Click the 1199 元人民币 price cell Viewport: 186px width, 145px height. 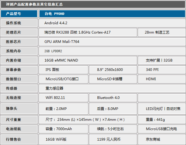[x=113, y=139]
